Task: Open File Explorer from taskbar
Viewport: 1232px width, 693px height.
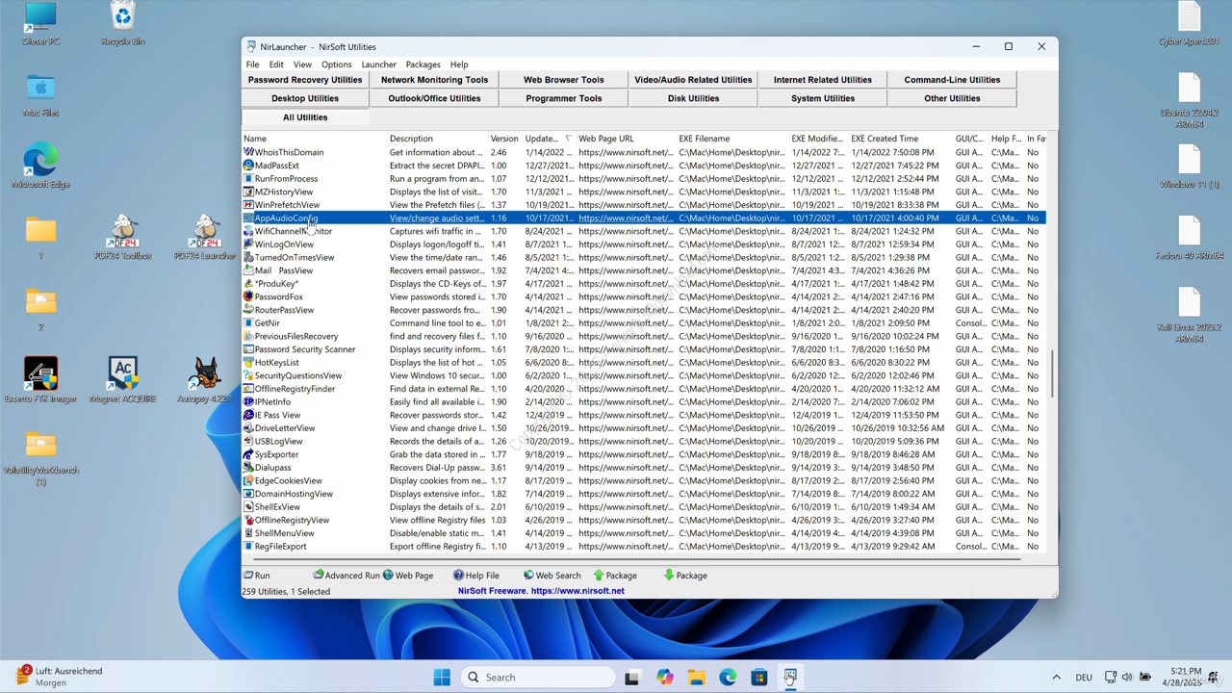Action: click(696, 678)
